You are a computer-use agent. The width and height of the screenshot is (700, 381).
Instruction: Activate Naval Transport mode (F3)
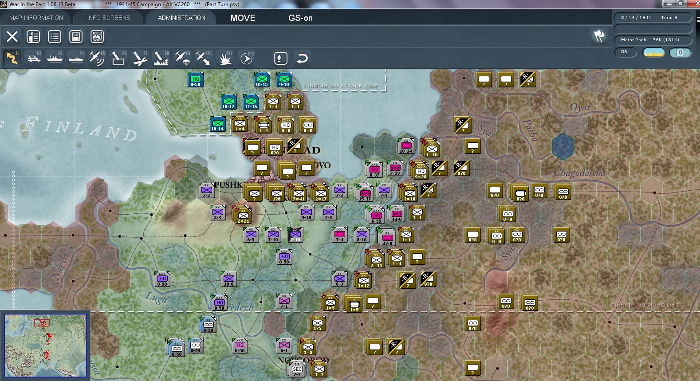55,58
